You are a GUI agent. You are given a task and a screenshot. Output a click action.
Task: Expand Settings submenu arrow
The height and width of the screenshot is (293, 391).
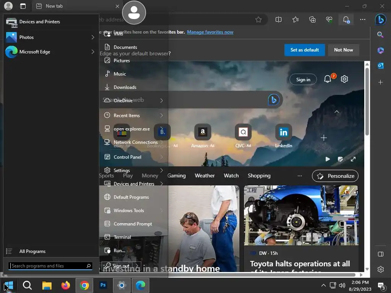(x=162, y=171)
